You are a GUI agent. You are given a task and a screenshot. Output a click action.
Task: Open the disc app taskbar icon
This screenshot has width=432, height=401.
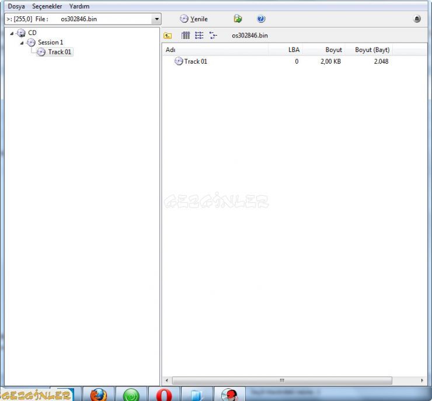point(229,395)
